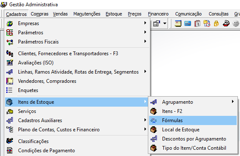The image size is (240, 156).
Task: Click the Linhas, Ramos Atividade tree icon
Action: tap(10, 72)
